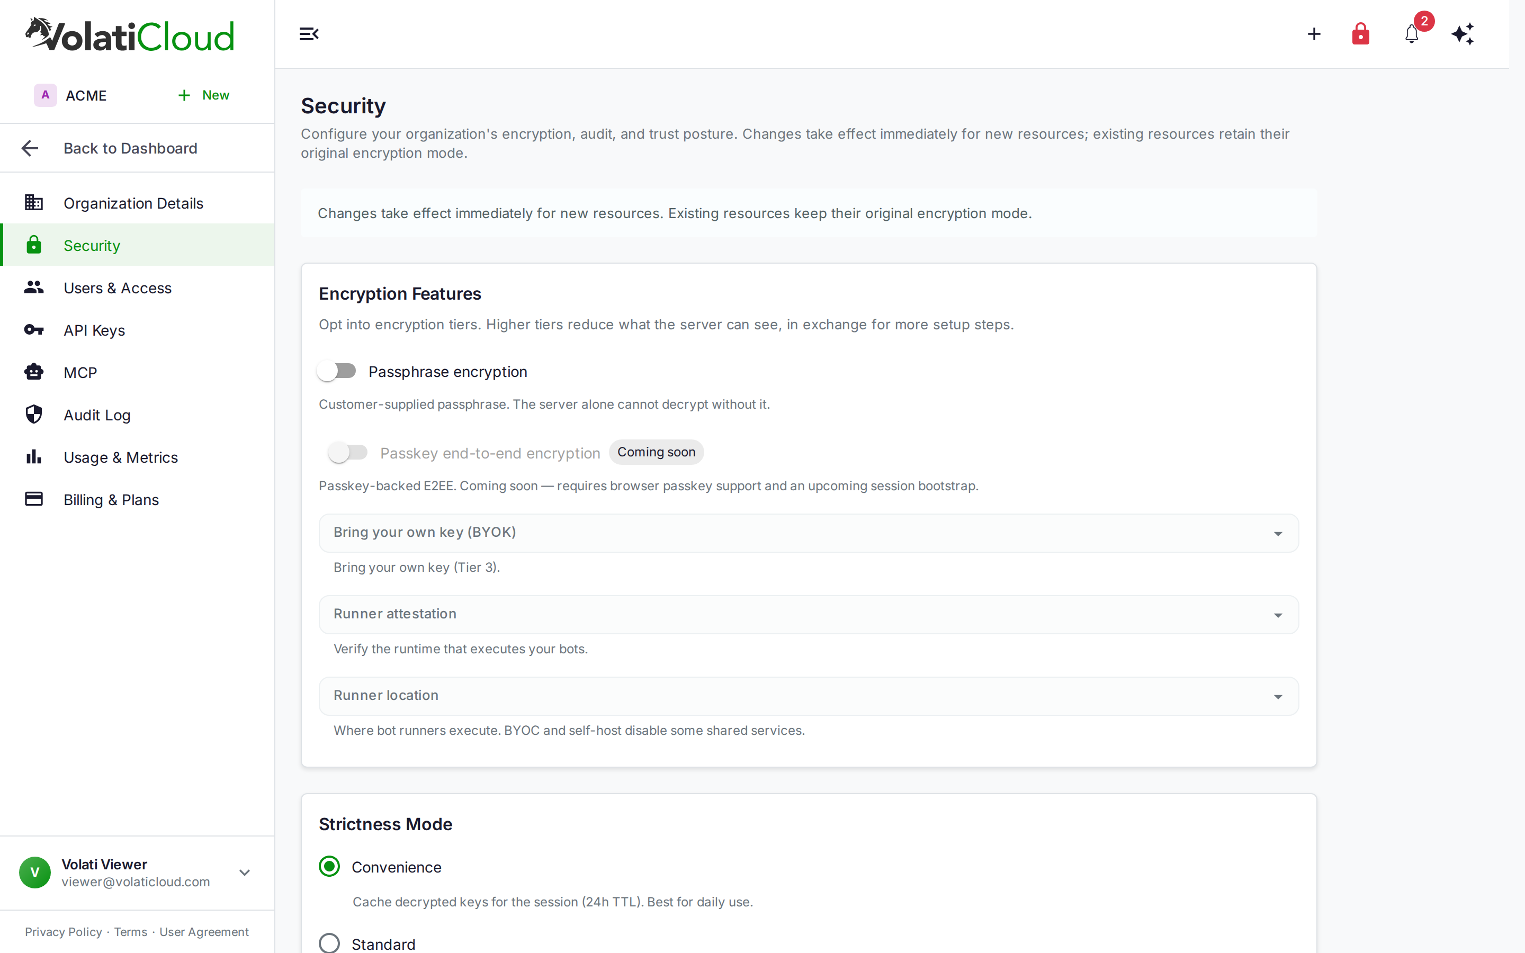Open the Terms link
Image resolution: width=1525 pixels, height=953 pixels.
pyautogui.click(x=130, y=932)
